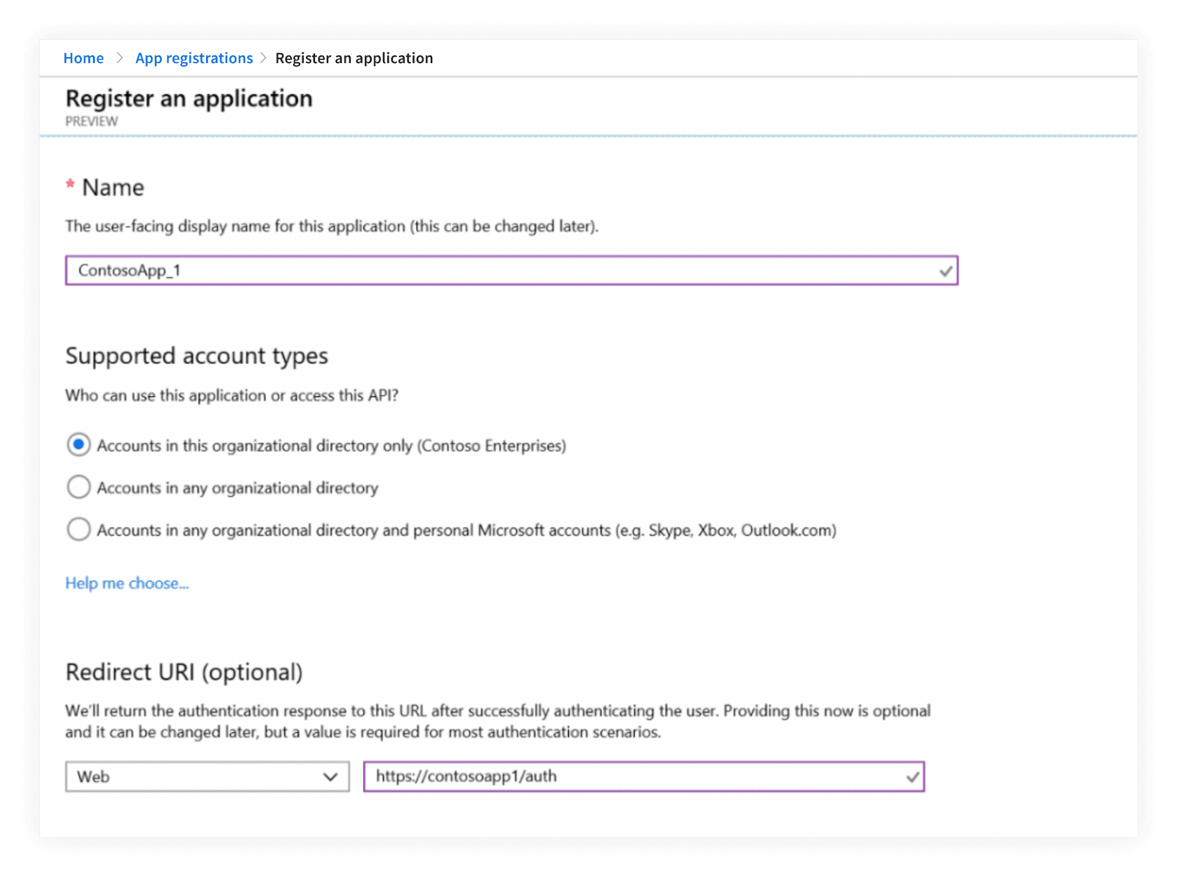The height and width of the screenshot is (877, 1177).
Task: Click the Web dropdown arrow
Action: [x=330, y=777]
